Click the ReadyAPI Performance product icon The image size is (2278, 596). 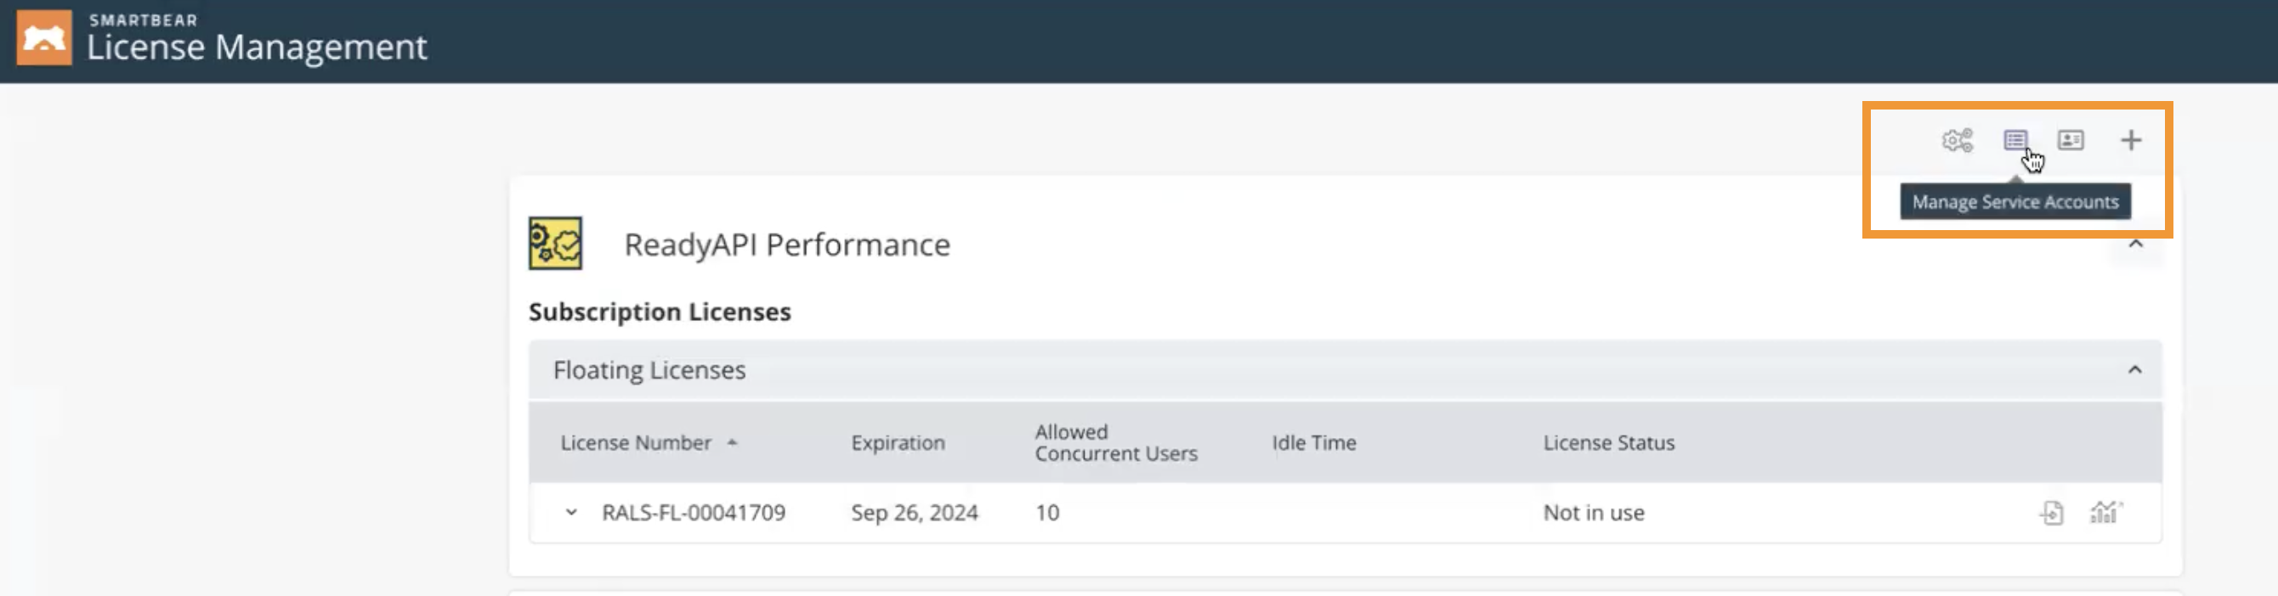coord(555,243)
